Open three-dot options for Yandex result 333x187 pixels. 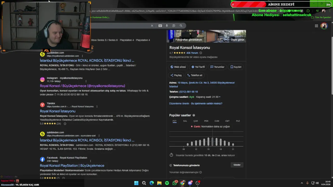click(x=97, y=106)
